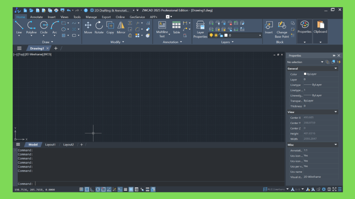Toggle ortho mode in status bar
The height and width of the screenshot is (199, 355).
pyautogui.click(x=92, y=190)
